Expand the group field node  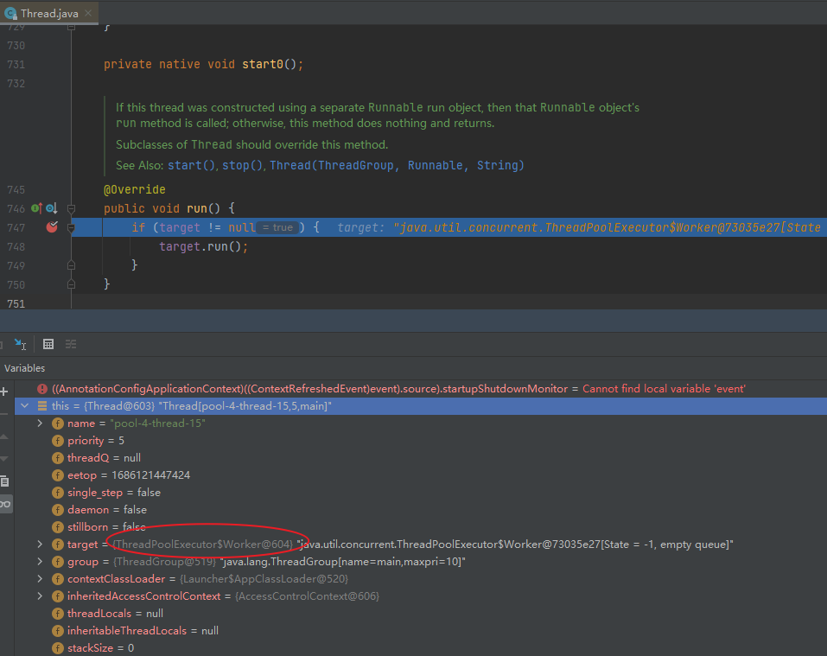click(x=40, y=562)
